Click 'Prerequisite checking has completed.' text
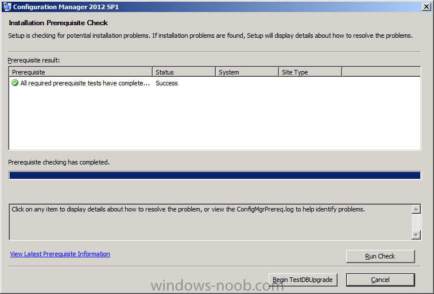 pyautogui.click(x=59, y=162)
